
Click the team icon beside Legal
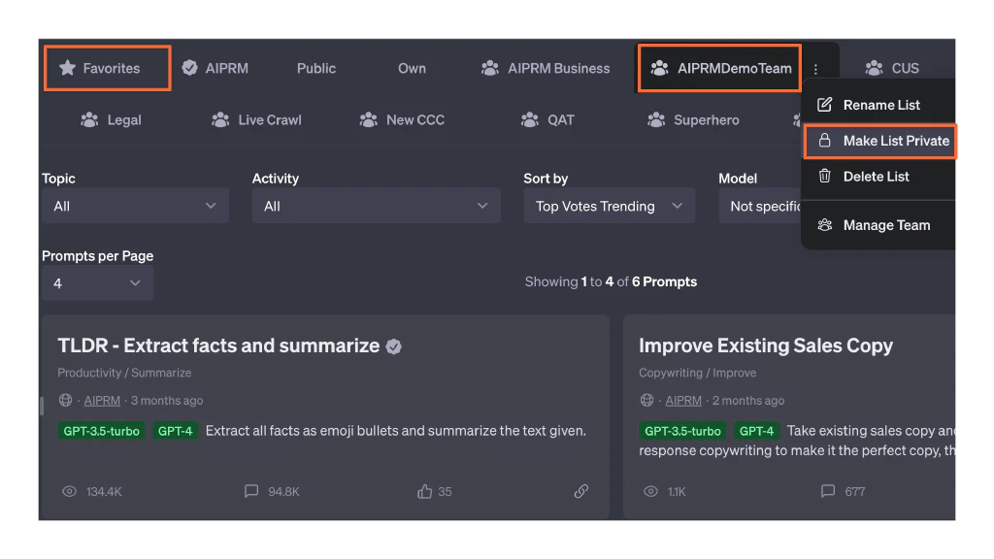(89, 119)
